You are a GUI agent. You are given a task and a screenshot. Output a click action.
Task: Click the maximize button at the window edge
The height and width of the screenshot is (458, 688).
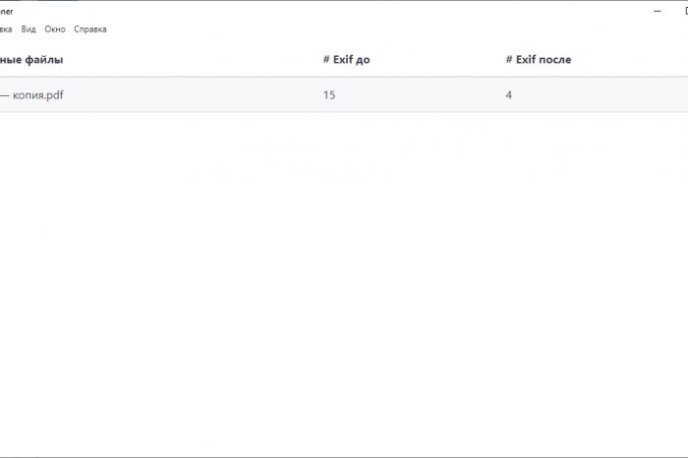click(x=680, y=11)
